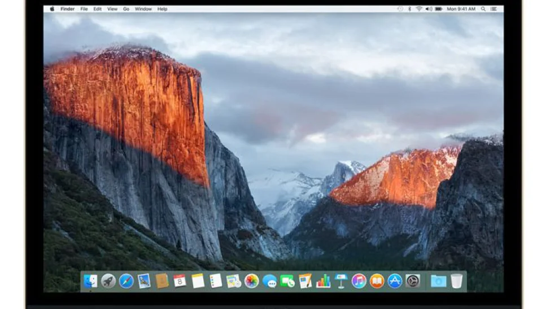The width and height of the screenshot is (550, 309).
Task: Click Time Machine clock status icon
Action: (x=400, y=9)
